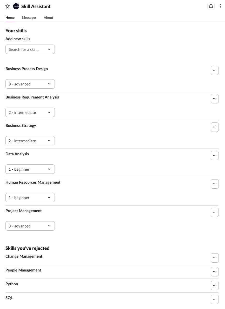Open options for Human Resources Management skill

pos(215,184)
